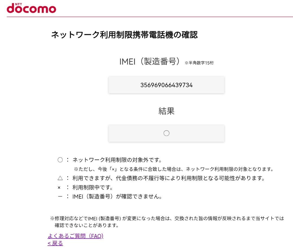Click the docomo logo

pyautogui.click(x=31, y=9)
